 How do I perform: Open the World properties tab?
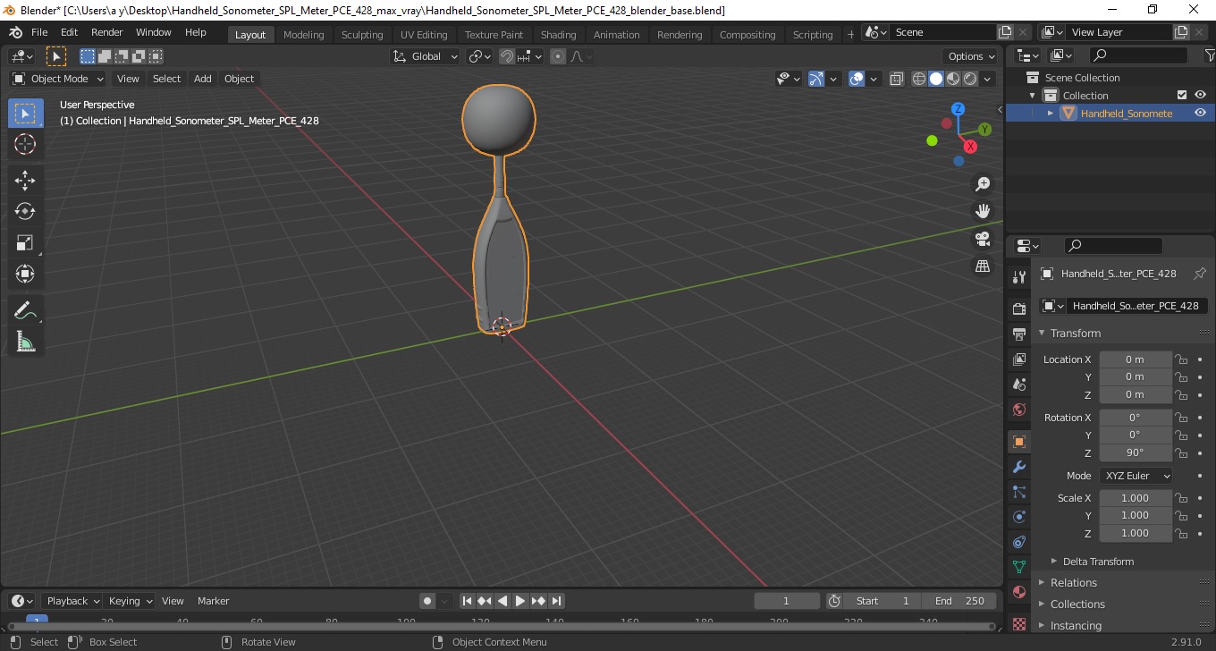coord(1019,410)
